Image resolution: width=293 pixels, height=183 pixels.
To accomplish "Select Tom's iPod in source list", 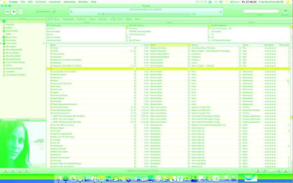I will 11,44.
